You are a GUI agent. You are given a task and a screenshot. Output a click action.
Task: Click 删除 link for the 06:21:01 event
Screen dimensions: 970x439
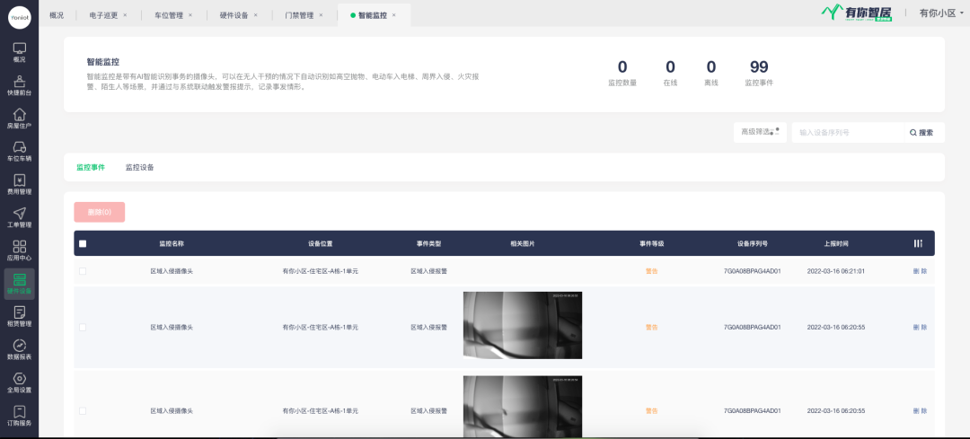click(920, 271)
